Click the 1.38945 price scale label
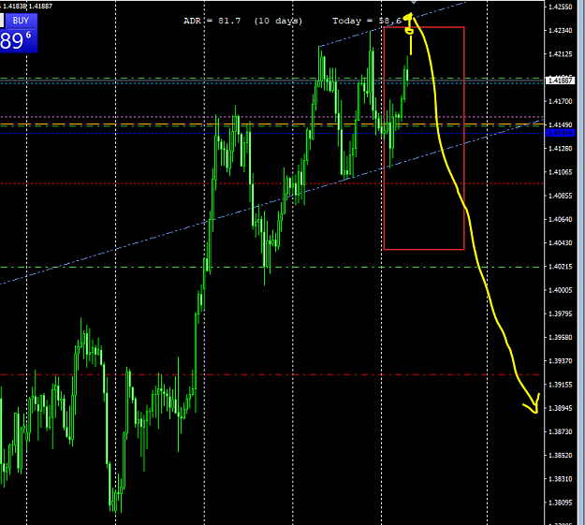585x525 pixels. coord(561,408)
